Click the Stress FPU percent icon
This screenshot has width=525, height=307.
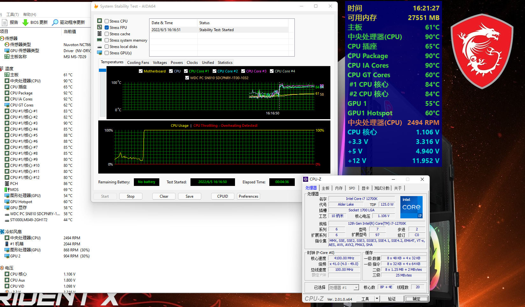coord(100,27)
